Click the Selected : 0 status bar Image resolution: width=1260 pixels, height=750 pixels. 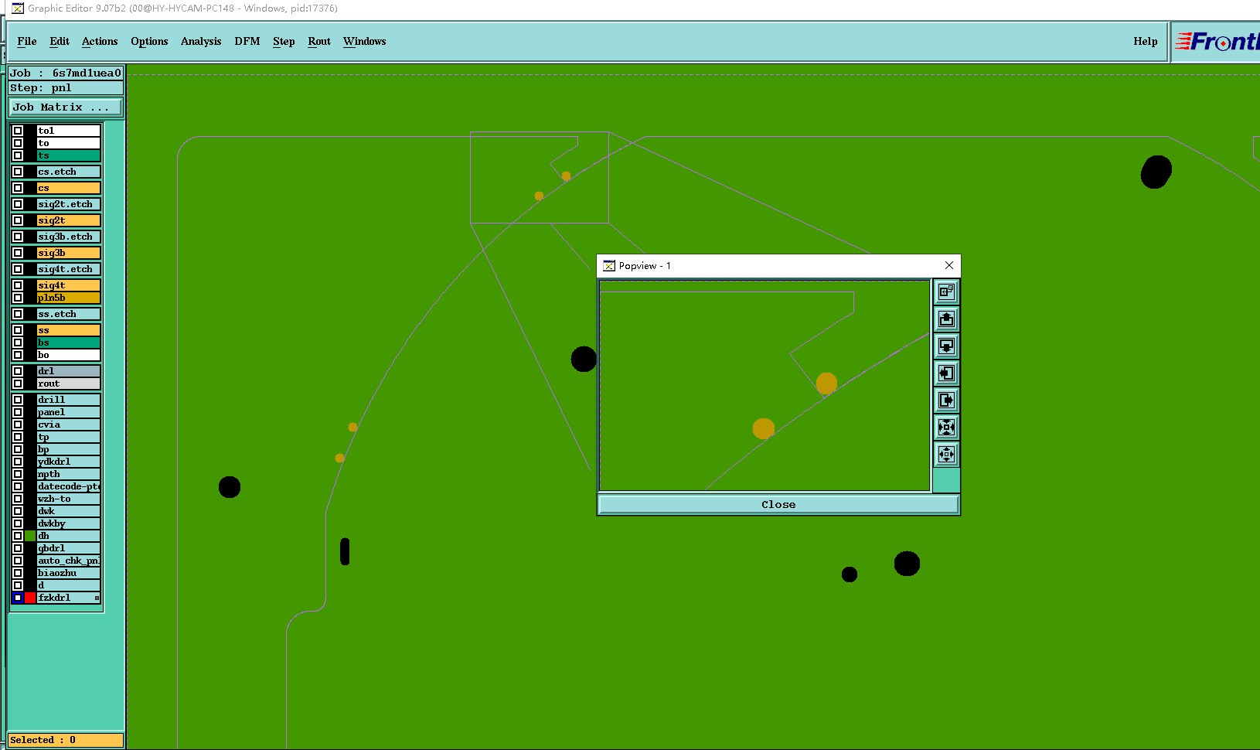pos(66,740)
